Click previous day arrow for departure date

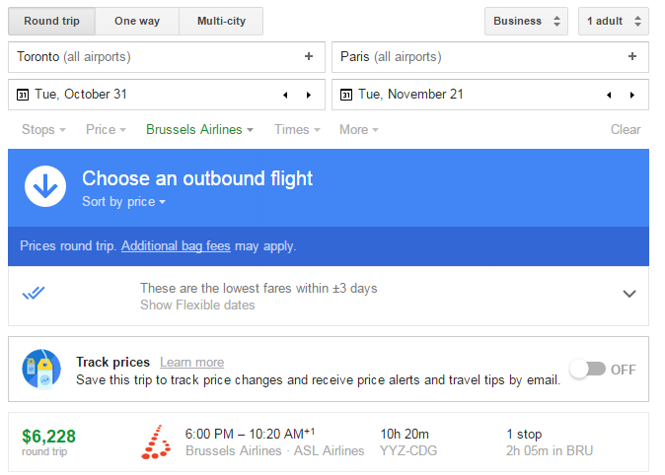285,96
